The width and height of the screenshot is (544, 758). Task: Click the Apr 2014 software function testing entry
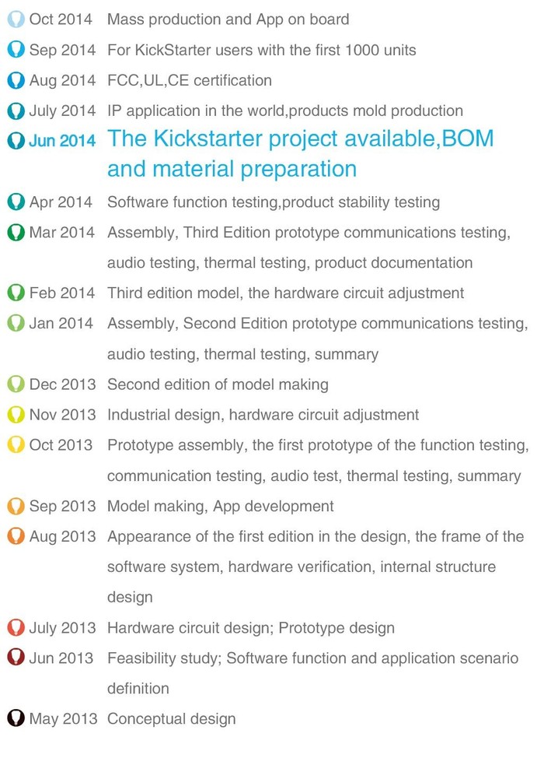coord(274,202)
